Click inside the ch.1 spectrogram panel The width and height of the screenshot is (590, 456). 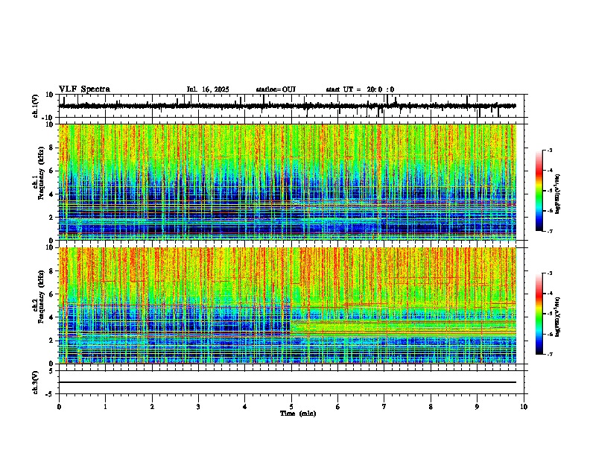click(287, 182)
